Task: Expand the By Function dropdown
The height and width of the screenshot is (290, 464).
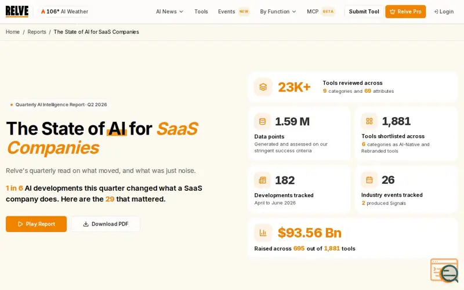Action: click(278, 12)
